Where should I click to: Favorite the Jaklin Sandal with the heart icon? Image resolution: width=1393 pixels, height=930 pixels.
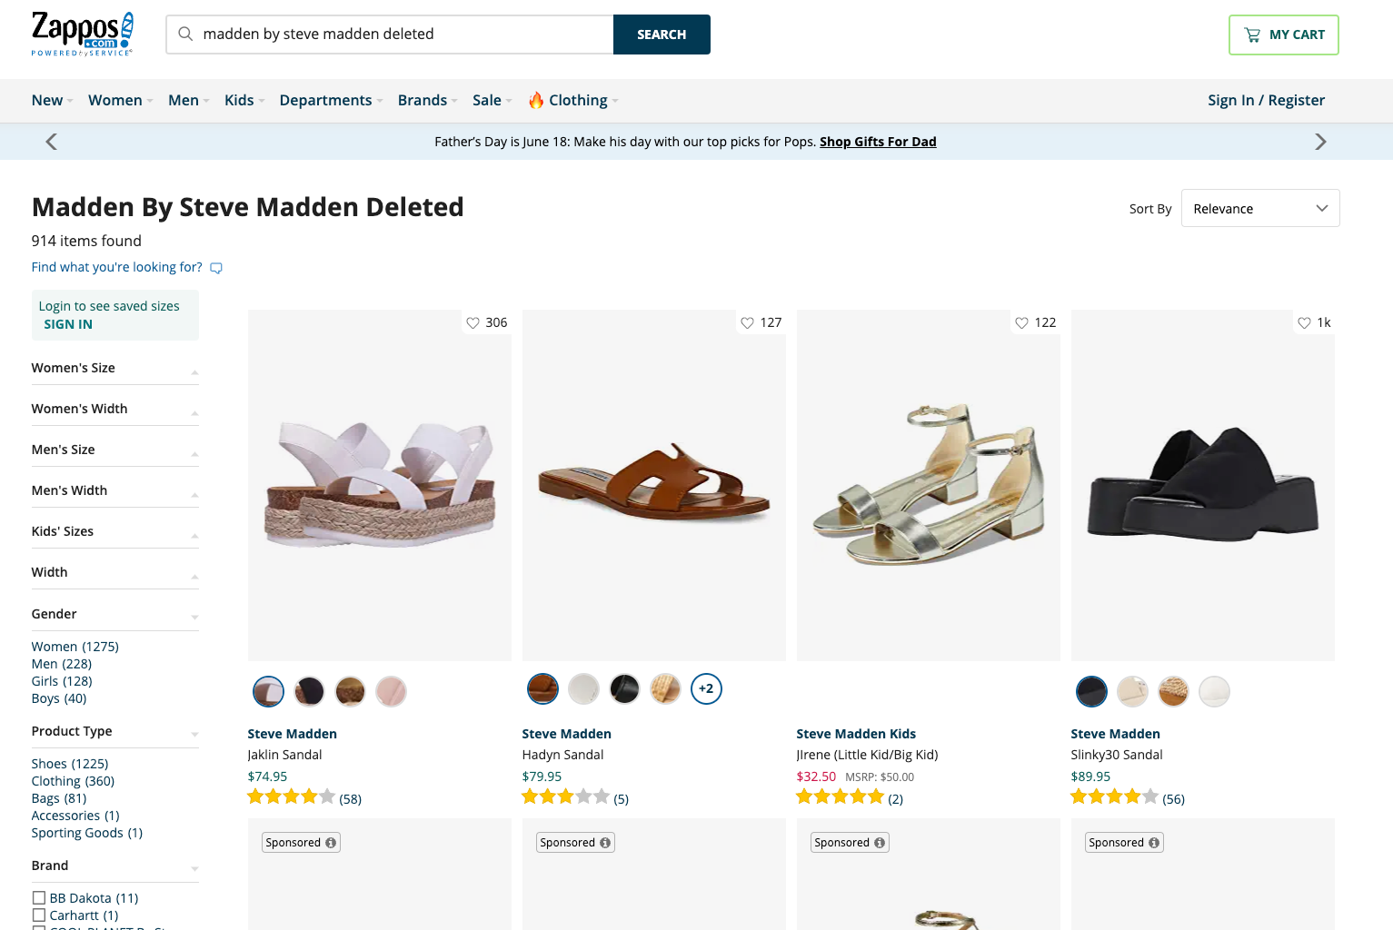(473, 322)
